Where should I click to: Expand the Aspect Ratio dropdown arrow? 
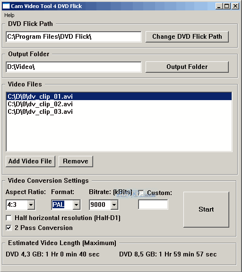tap(31, 205)
